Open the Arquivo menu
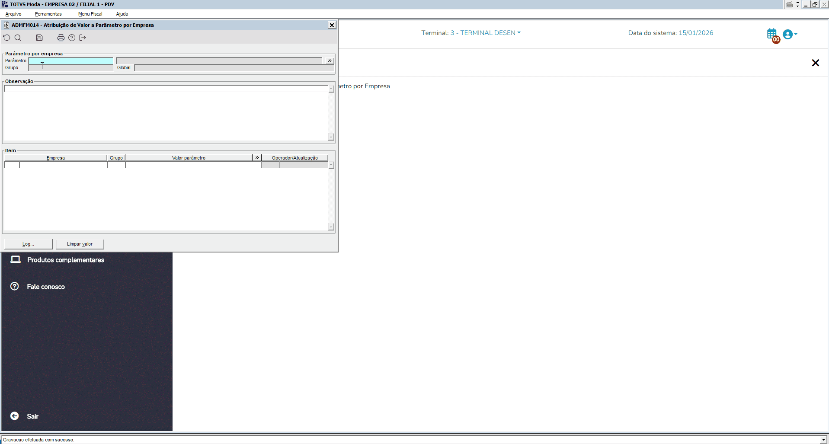This screenshot has height=444, width=829. pyautogui.click(x=13, y=14)
